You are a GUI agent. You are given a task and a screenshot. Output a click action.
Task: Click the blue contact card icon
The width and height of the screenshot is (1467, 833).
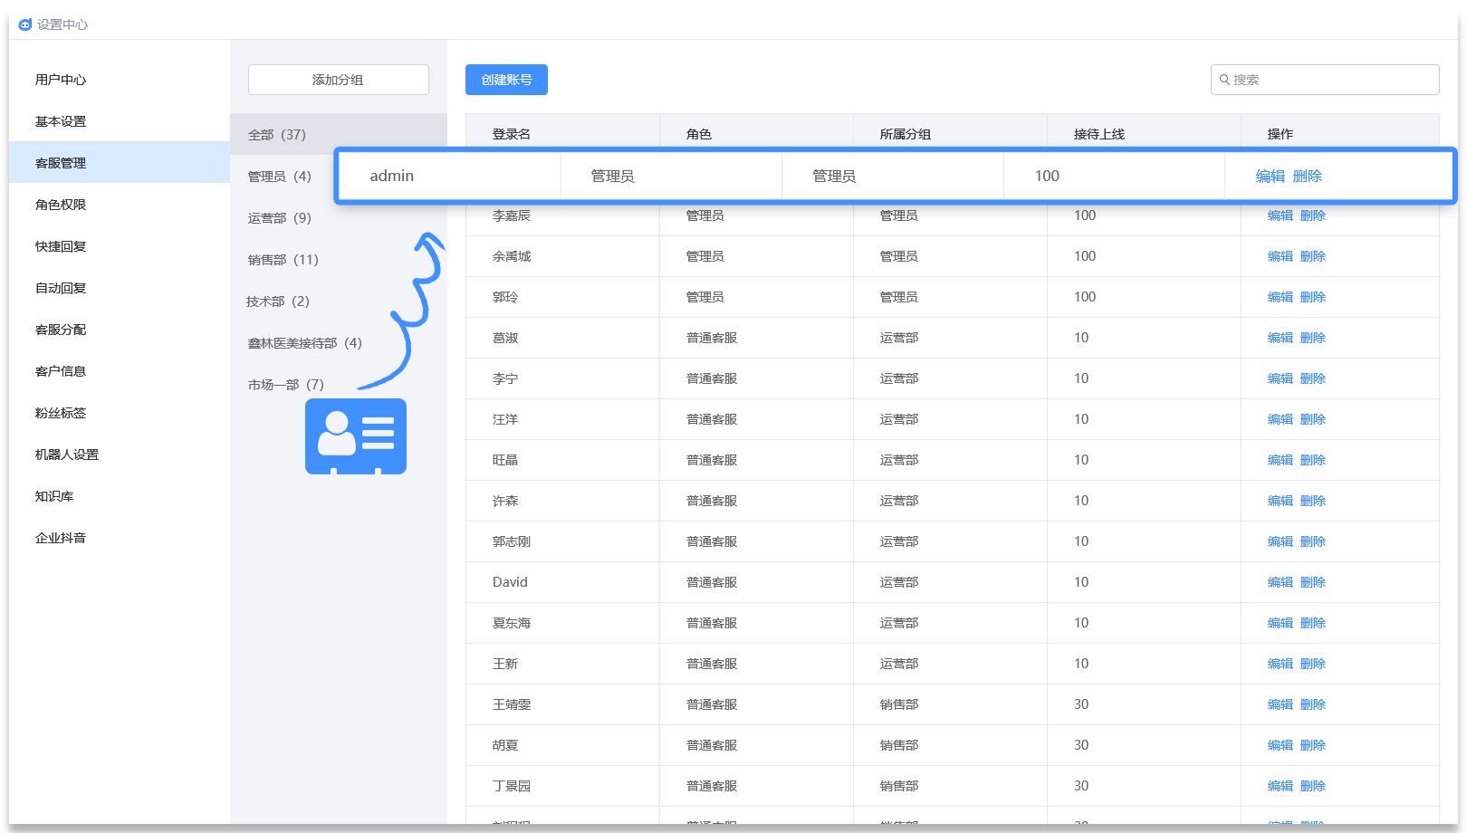355,436
